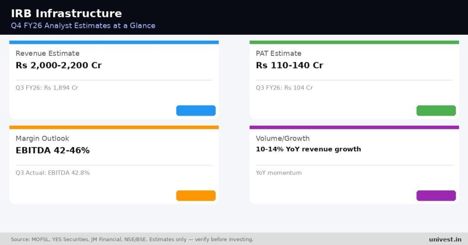Click the Q3 Actual: EBITDA 42.8% note
The width and height of the screenshot is (468, 245).
coord(53,173)
